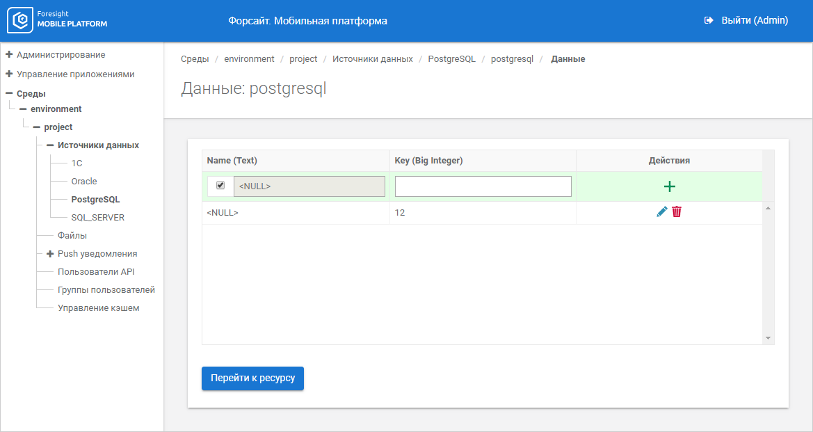Click the red trash delete icon
Viewport: 813px width, 432px height.
677,211
